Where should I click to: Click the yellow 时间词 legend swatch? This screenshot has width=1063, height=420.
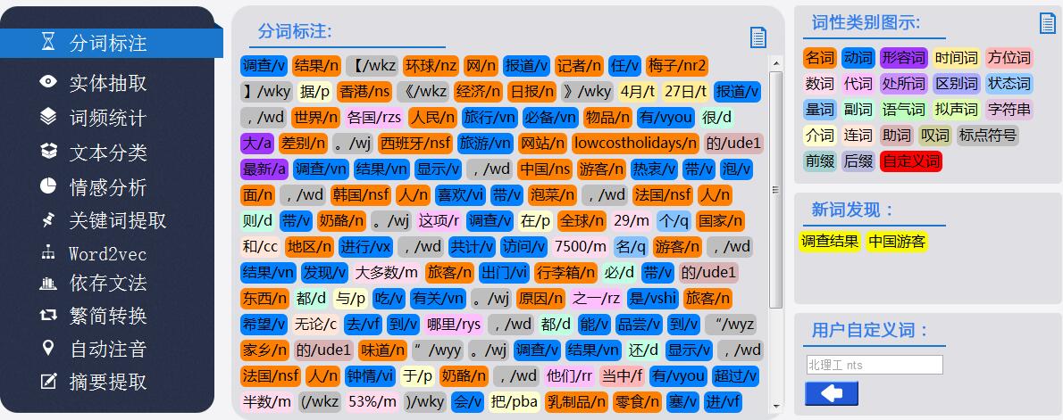tap(956, 57)
